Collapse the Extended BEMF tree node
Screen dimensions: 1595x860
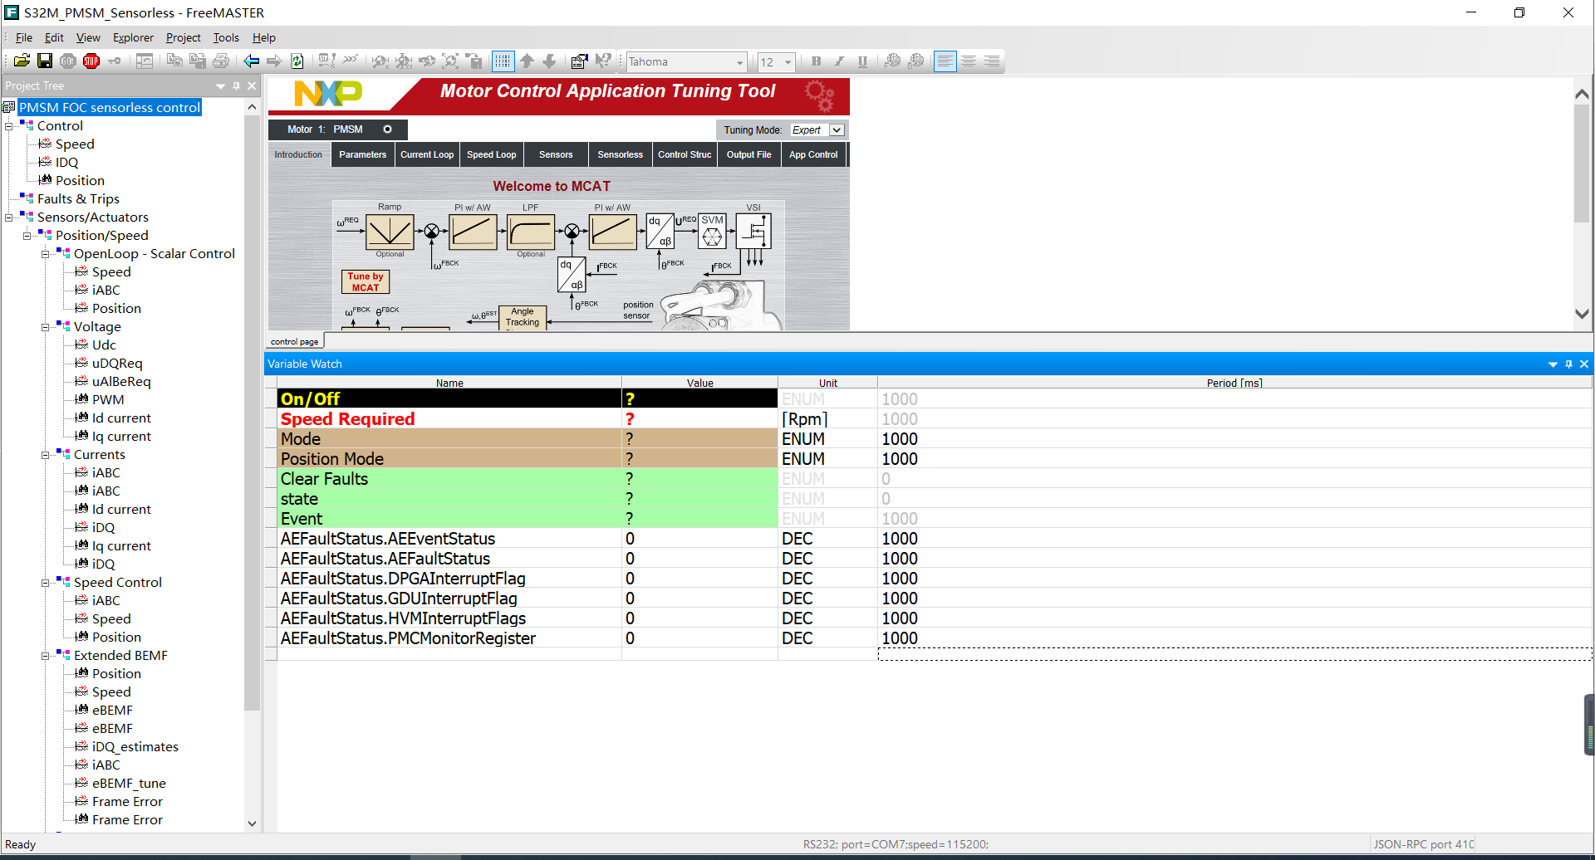(46, 656)
